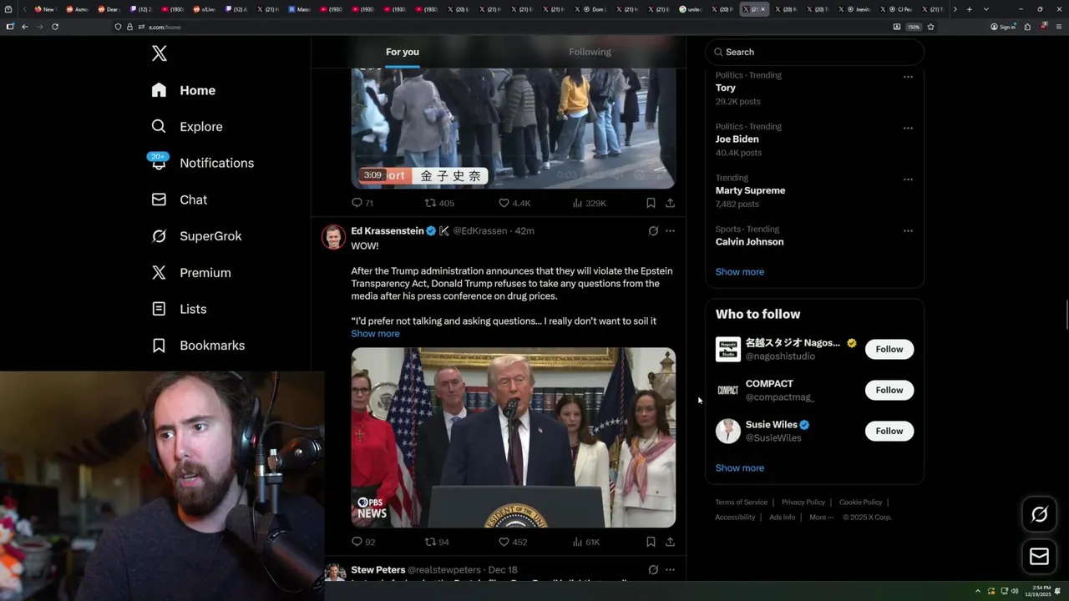Image resolution: width=1069 pixels, height=601 pixels.
Task: Open the Marty Supreme trending topic
Action: (x=750, y=190)
